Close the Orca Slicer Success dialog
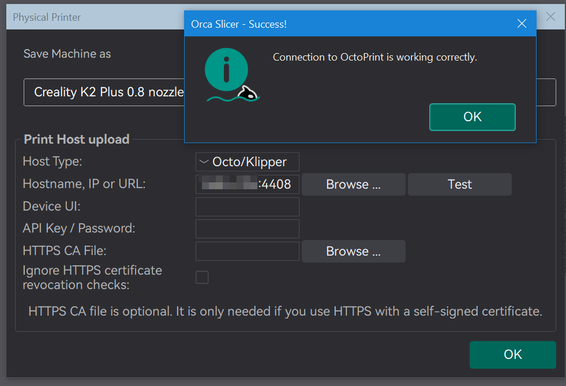Screen dimensions: 566x386 tap(522, 24)
